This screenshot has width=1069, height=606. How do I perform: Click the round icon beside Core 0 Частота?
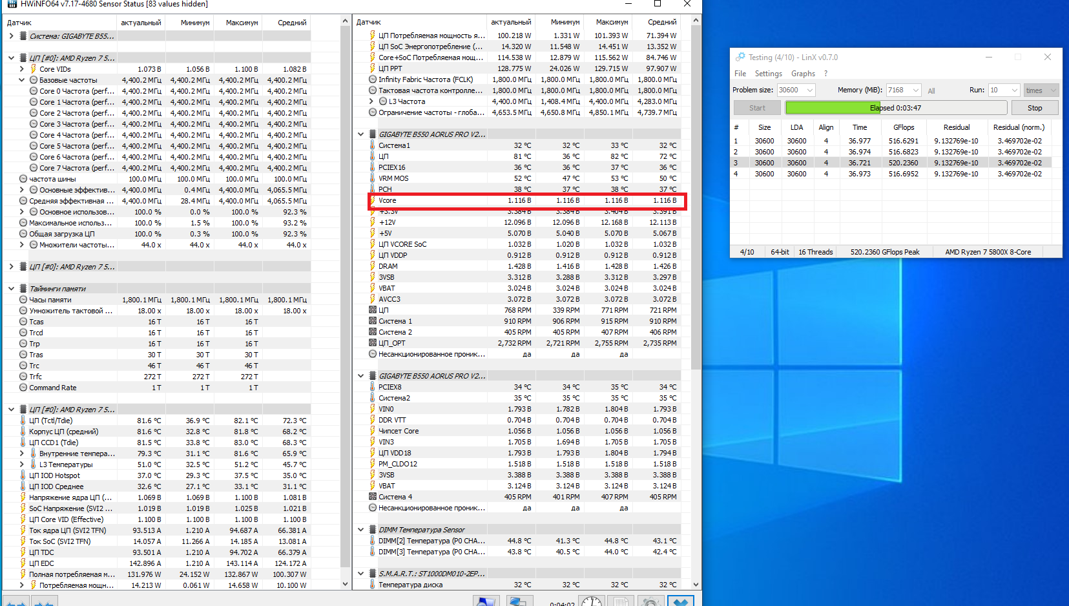(34, 91)
